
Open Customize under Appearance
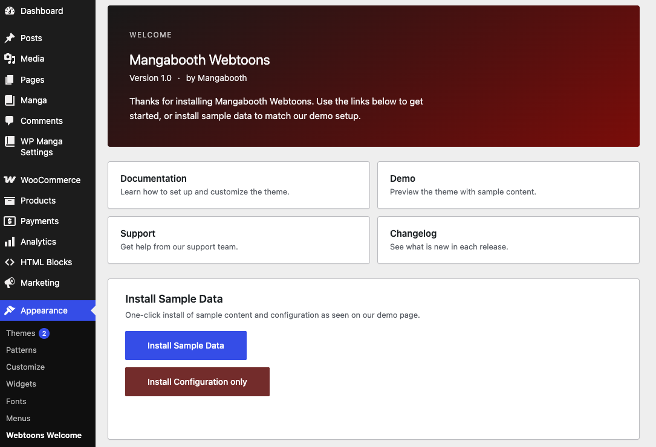pos(25,367)
